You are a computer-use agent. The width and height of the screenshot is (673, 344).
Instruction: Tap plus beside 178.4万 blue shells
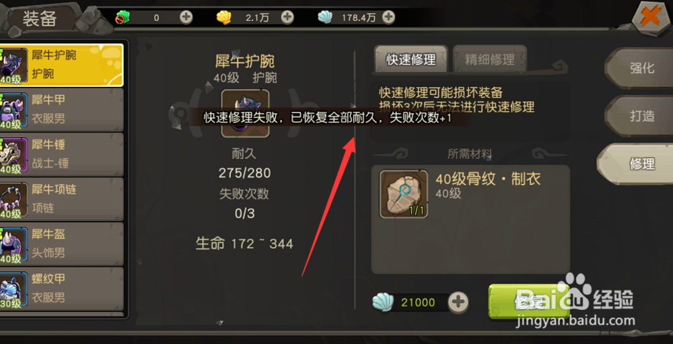pos(388,18)
